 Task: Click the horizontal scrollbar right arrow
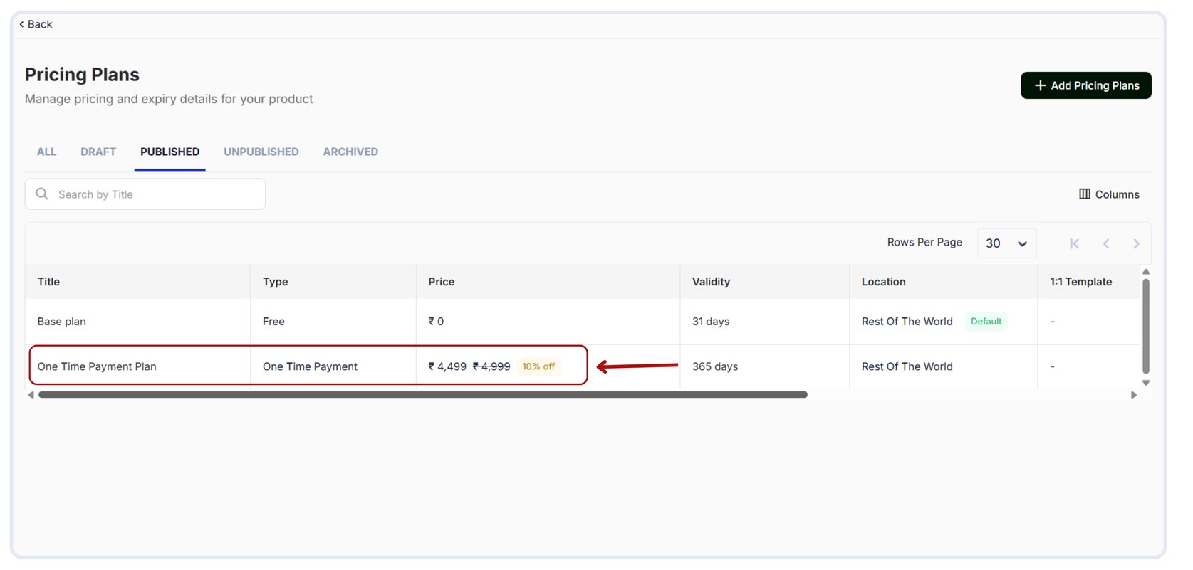click(1134, 395)
